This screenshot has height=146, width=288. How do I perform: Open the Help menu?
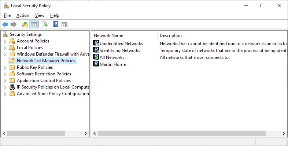coord(55,15)
